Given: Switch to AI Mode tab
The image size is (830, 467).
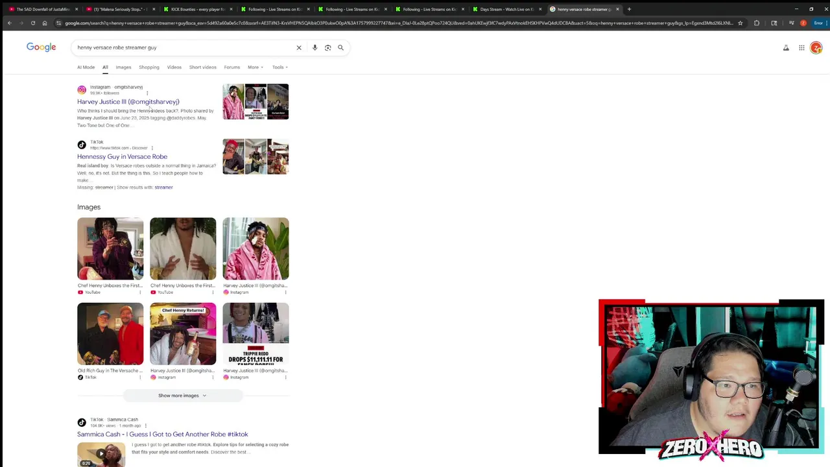Looking at the screenshot, I should (x=86, y=67).
